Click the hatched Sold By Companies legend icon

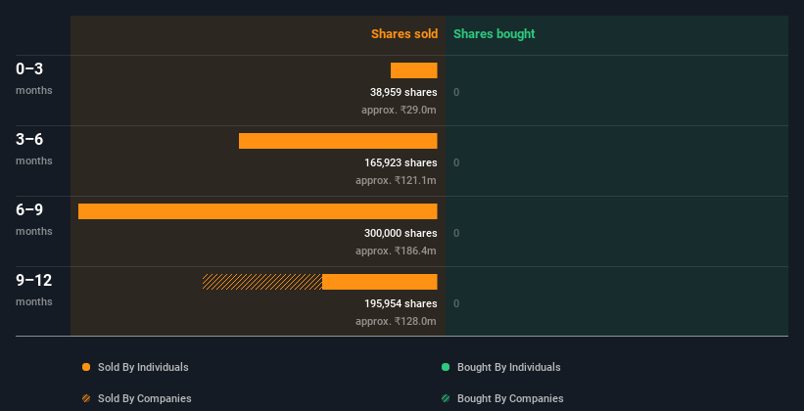pyautogui.click(x=86, y=398)
